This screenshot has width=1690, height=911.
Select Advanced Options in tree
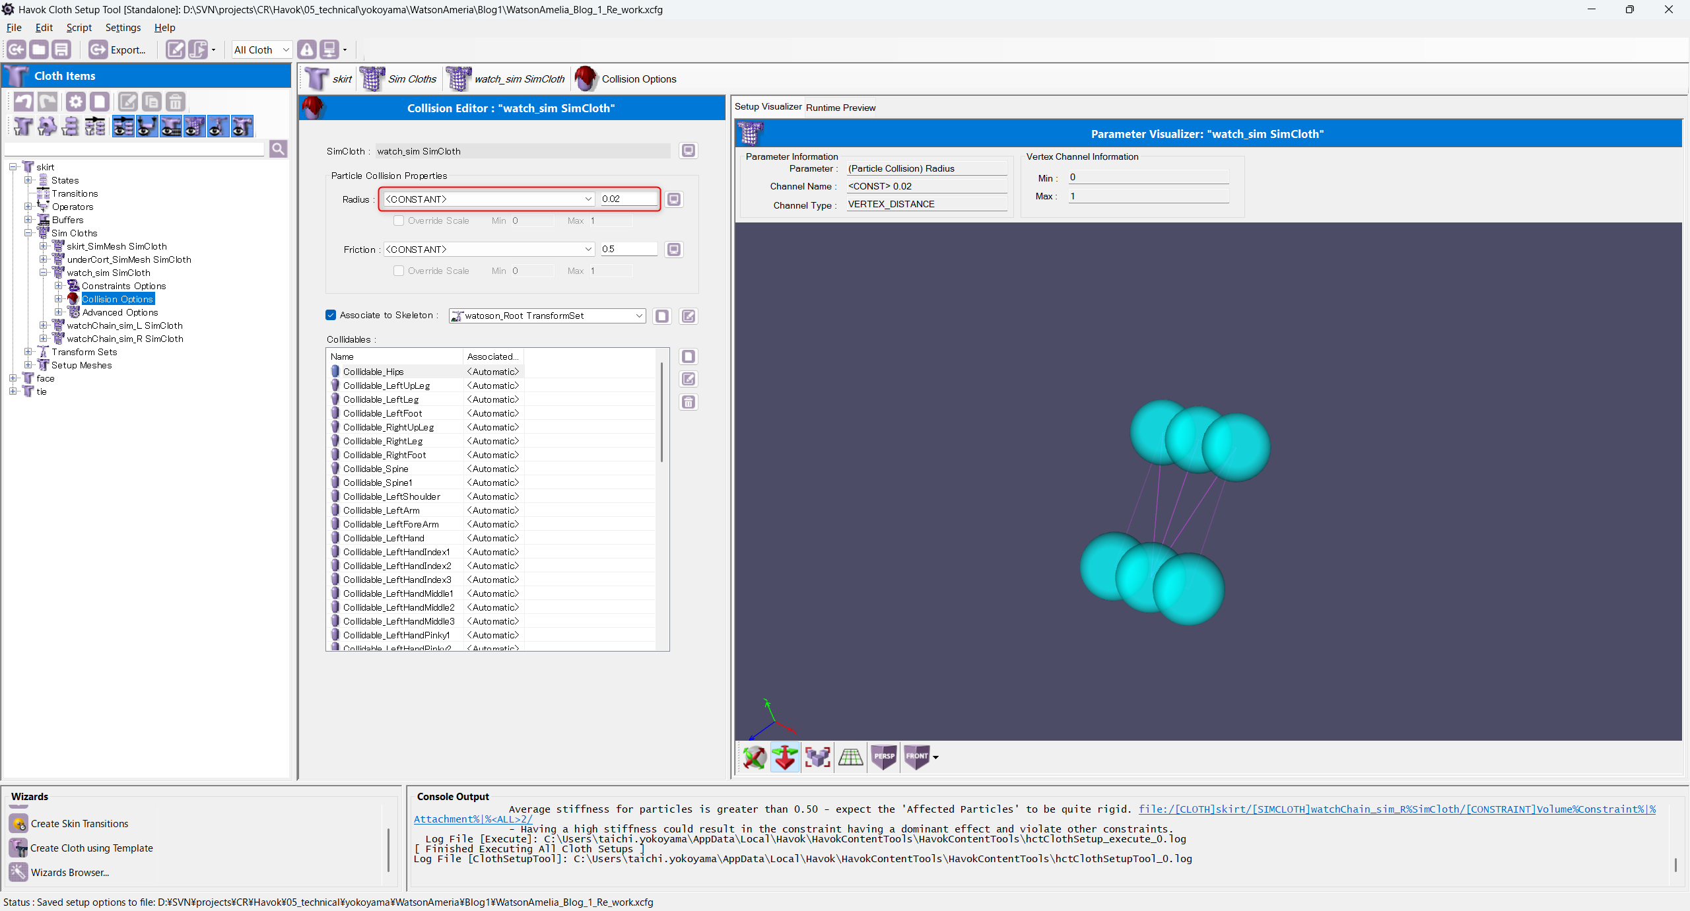coord(119,312)
